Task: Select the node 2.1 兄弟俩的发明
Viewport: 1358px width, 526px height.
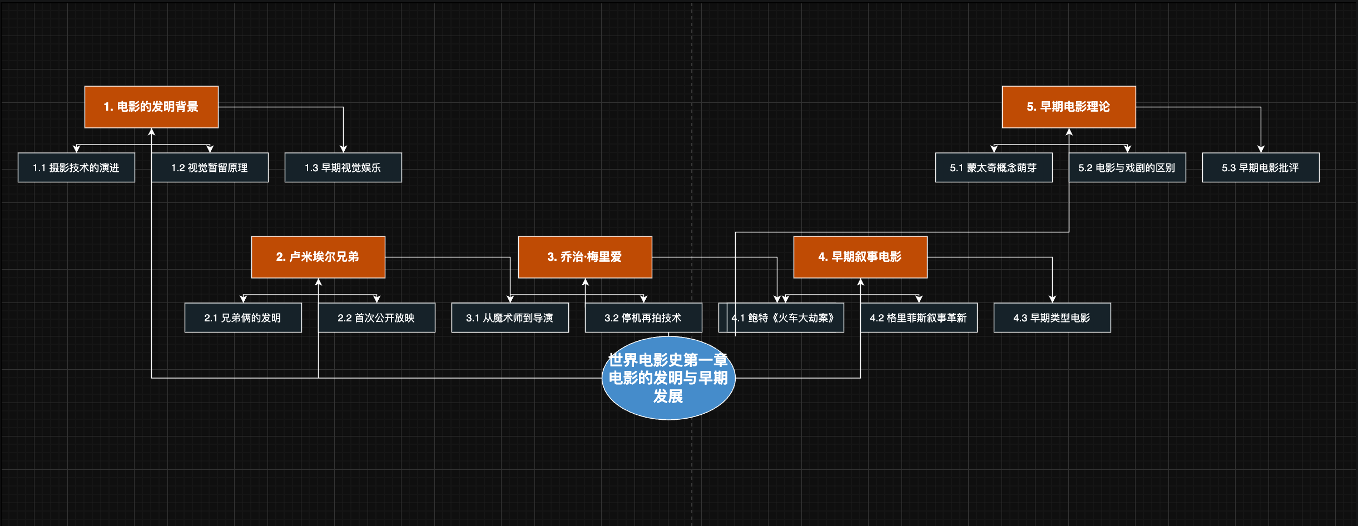Action: click(243, 317)
